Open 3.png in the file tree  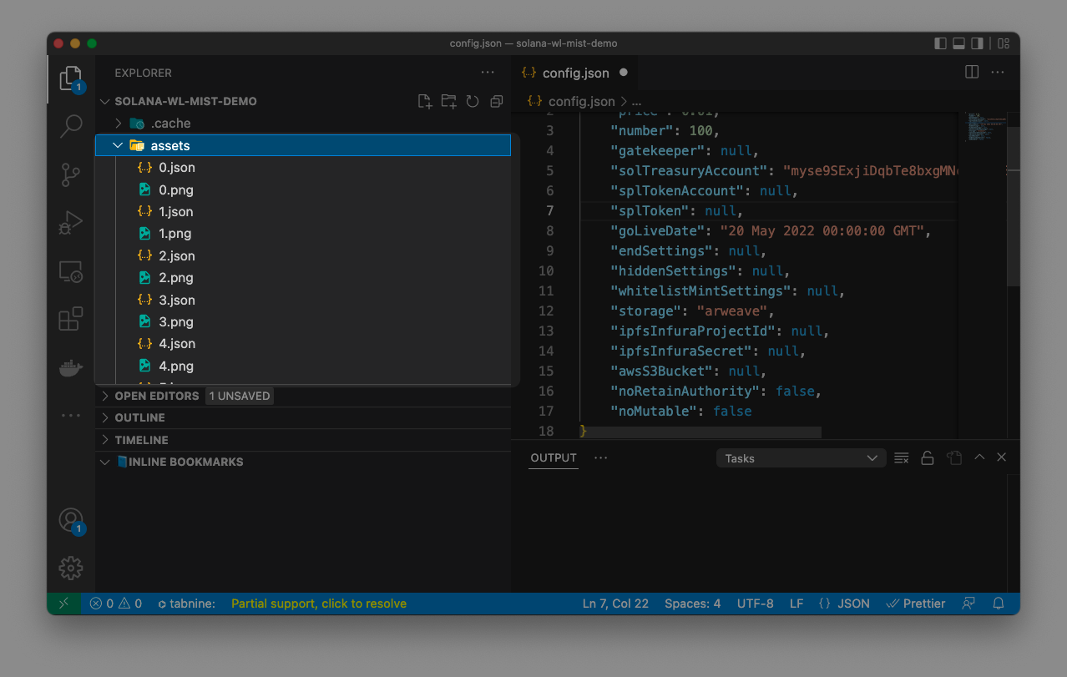[x=175, y=321]
